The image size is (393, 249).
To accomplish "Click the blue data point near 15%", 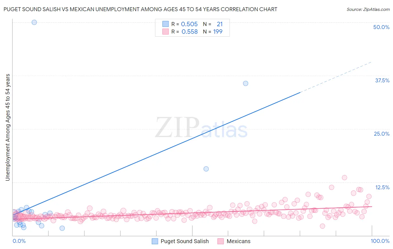I will [x=206, y=169].
